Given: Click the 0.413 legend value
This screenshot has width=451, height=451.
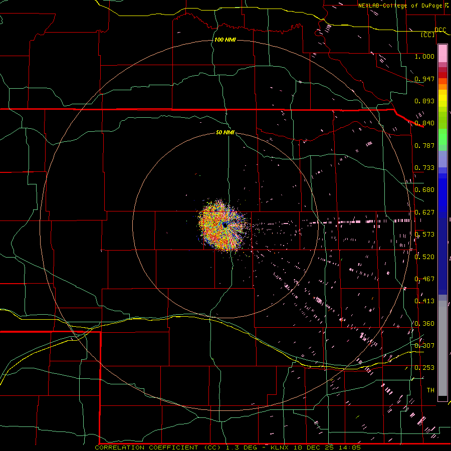Looking at the screenshot, I should pos(424,301).
